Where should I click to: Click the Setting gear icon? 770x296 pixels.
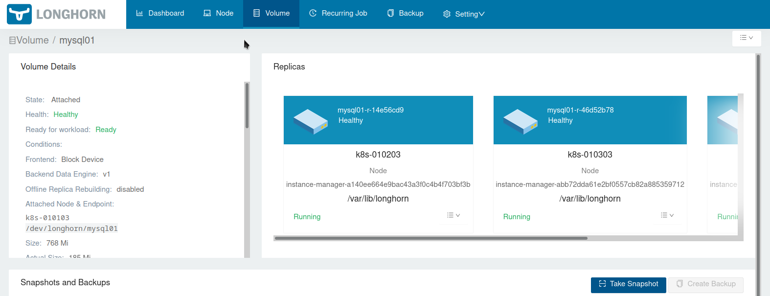(447, 14)
